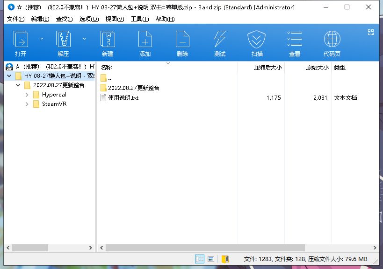The image size is (383, 269).
Task: Click the toolbar customize grid icon
Action: tap(371, 32)
